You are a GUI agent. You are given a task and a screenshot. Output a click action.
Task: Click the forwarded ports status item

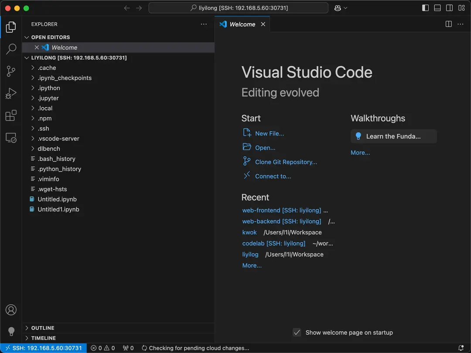[x=128, y=348]
